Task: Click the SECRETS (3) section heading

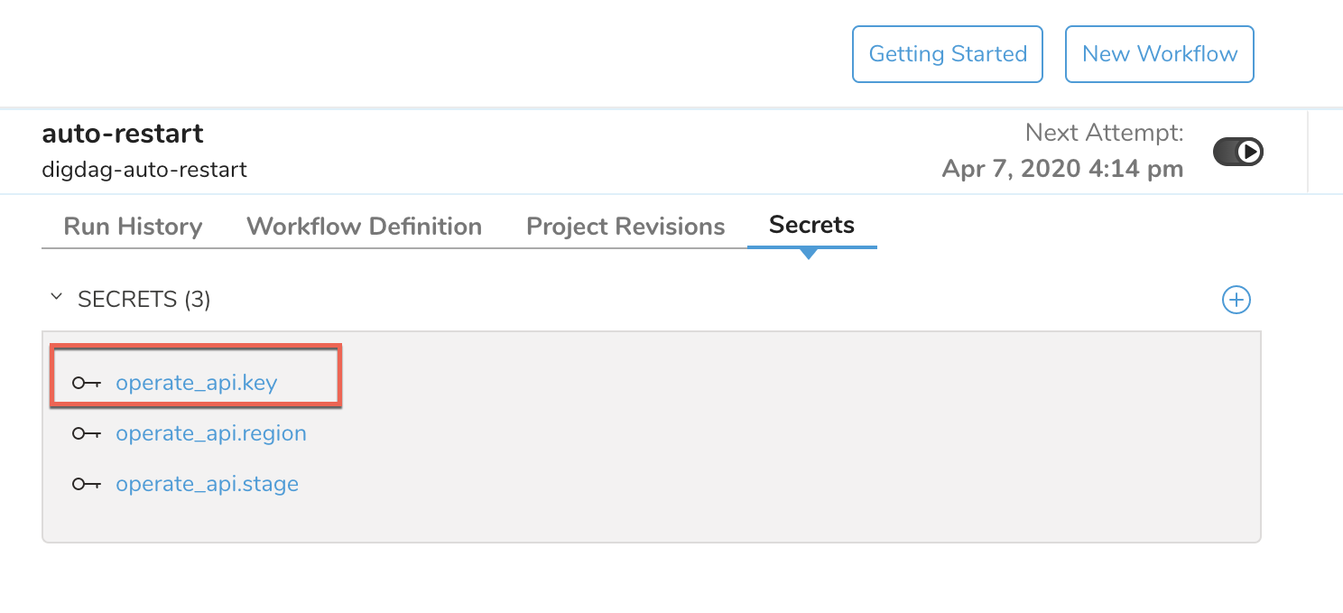Action: 144,299
